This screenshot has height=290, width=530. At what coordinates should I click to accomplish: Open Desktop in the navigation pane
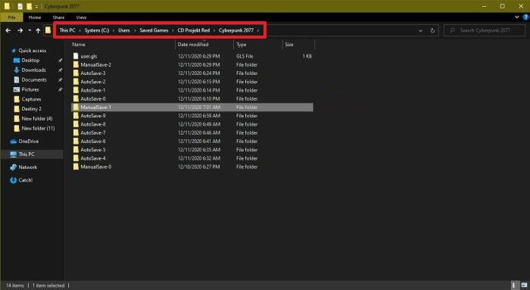pos(30,60)
